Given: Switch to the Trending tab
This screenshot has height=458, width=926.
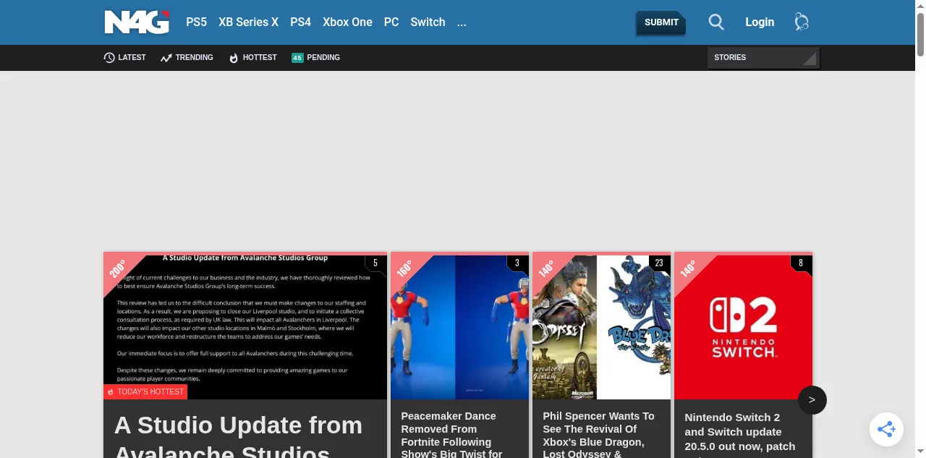Looking at the screenshot, I should coord(187,57).
